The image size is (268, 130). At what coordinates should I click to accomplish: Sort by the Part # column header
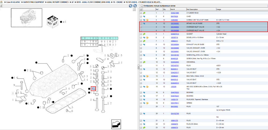tap(172, 9)
